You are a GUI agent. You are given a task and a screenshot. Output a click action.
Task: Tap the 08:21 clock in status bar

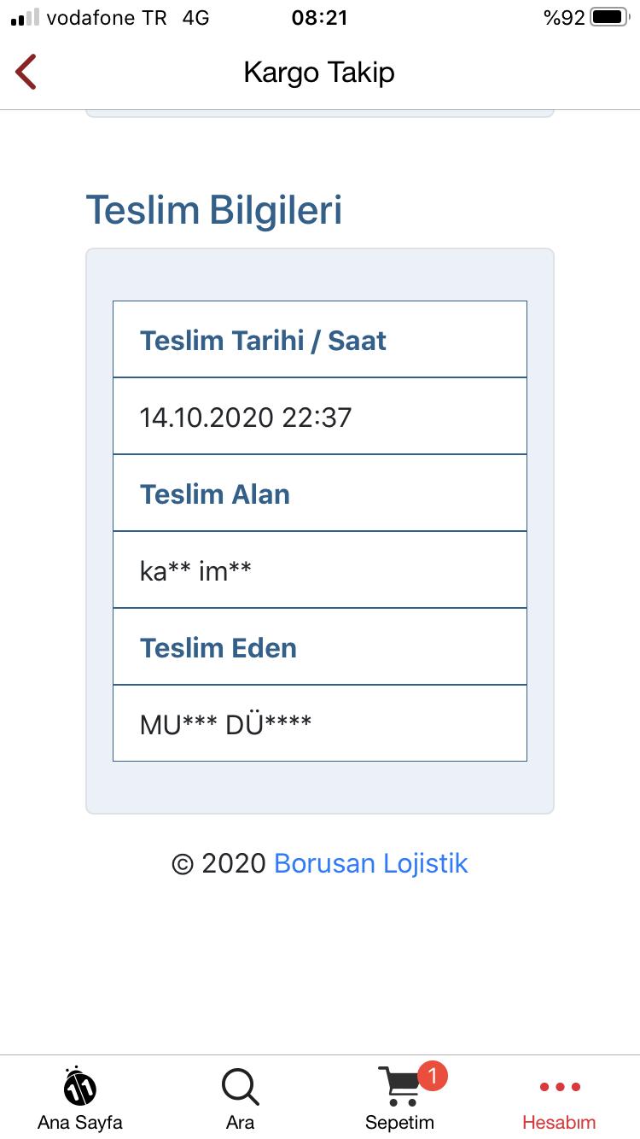[x=319, y=18]
